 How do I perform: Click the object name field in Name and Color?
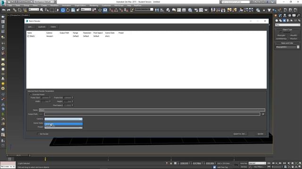tap(286, 47)
